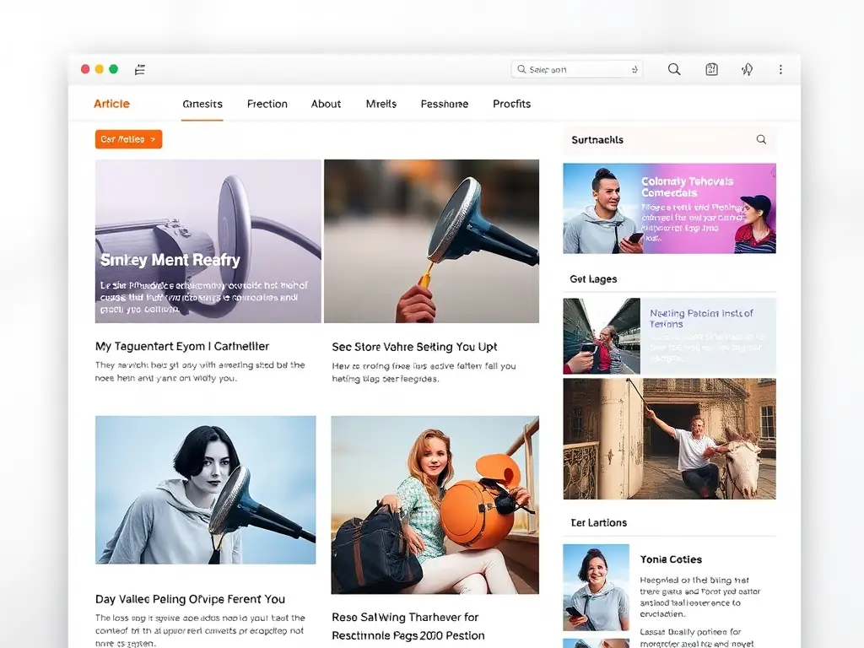Viewport: 864px width, 648px height.
Task: Click the arrow at the search field's right end
Action: pyautogui.click(x=634, y=69)
